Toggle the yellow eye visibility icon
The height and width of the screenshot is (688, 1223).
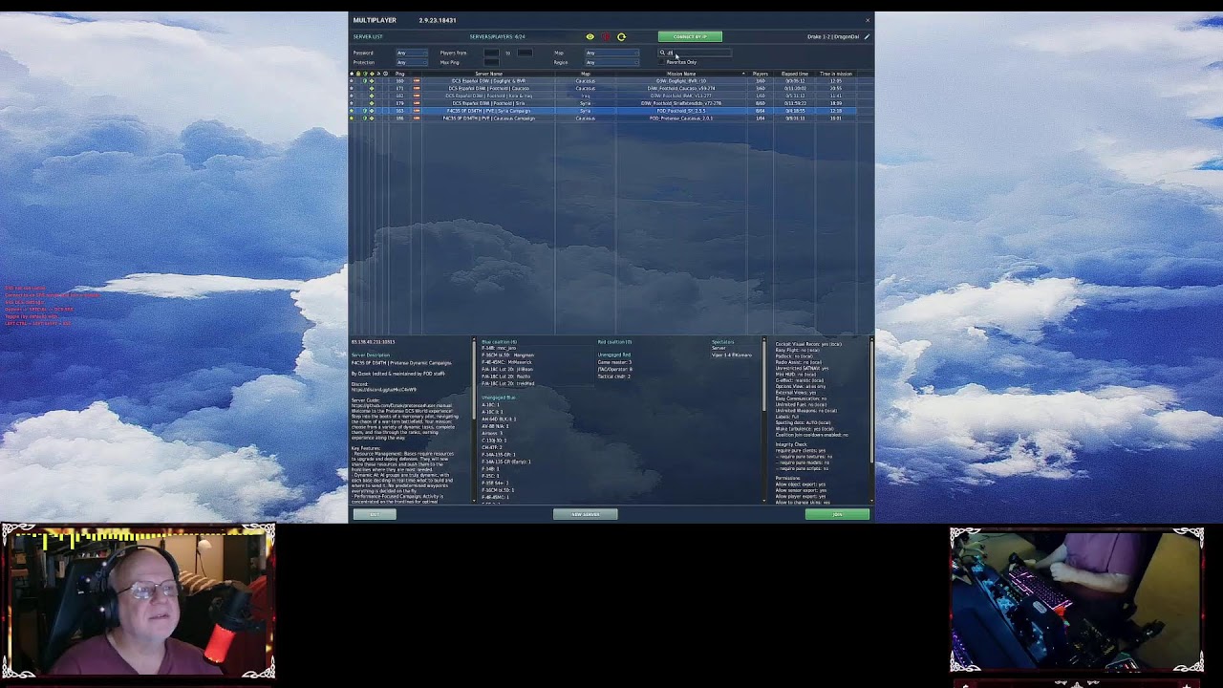[x=590, y=36]
